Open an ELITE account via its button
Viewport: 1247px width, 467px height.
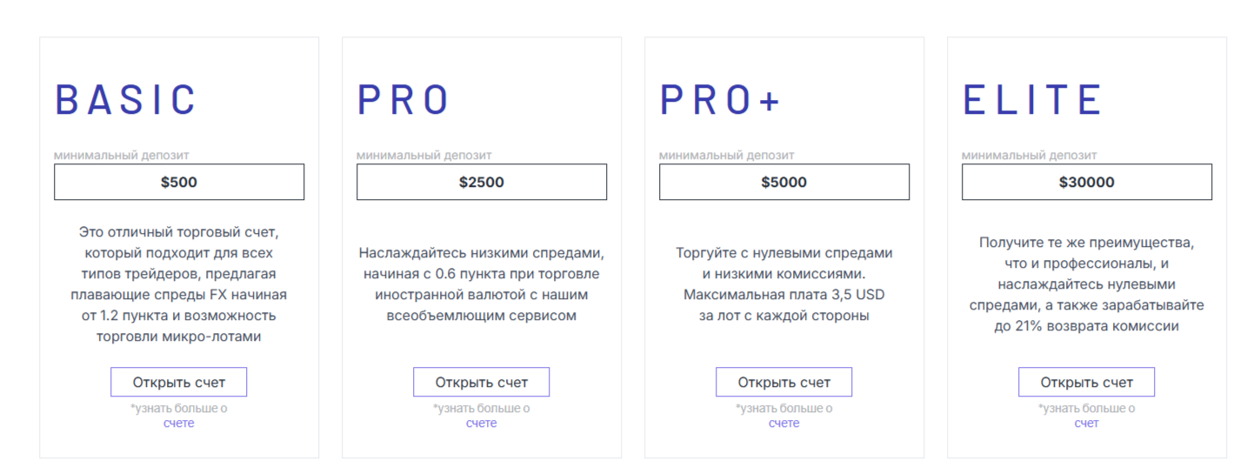(1086, 382)
